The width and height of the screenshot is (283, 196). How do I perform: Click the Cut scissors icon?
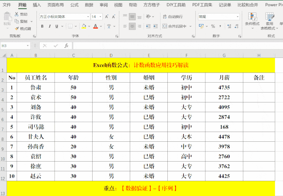point(17,14)
